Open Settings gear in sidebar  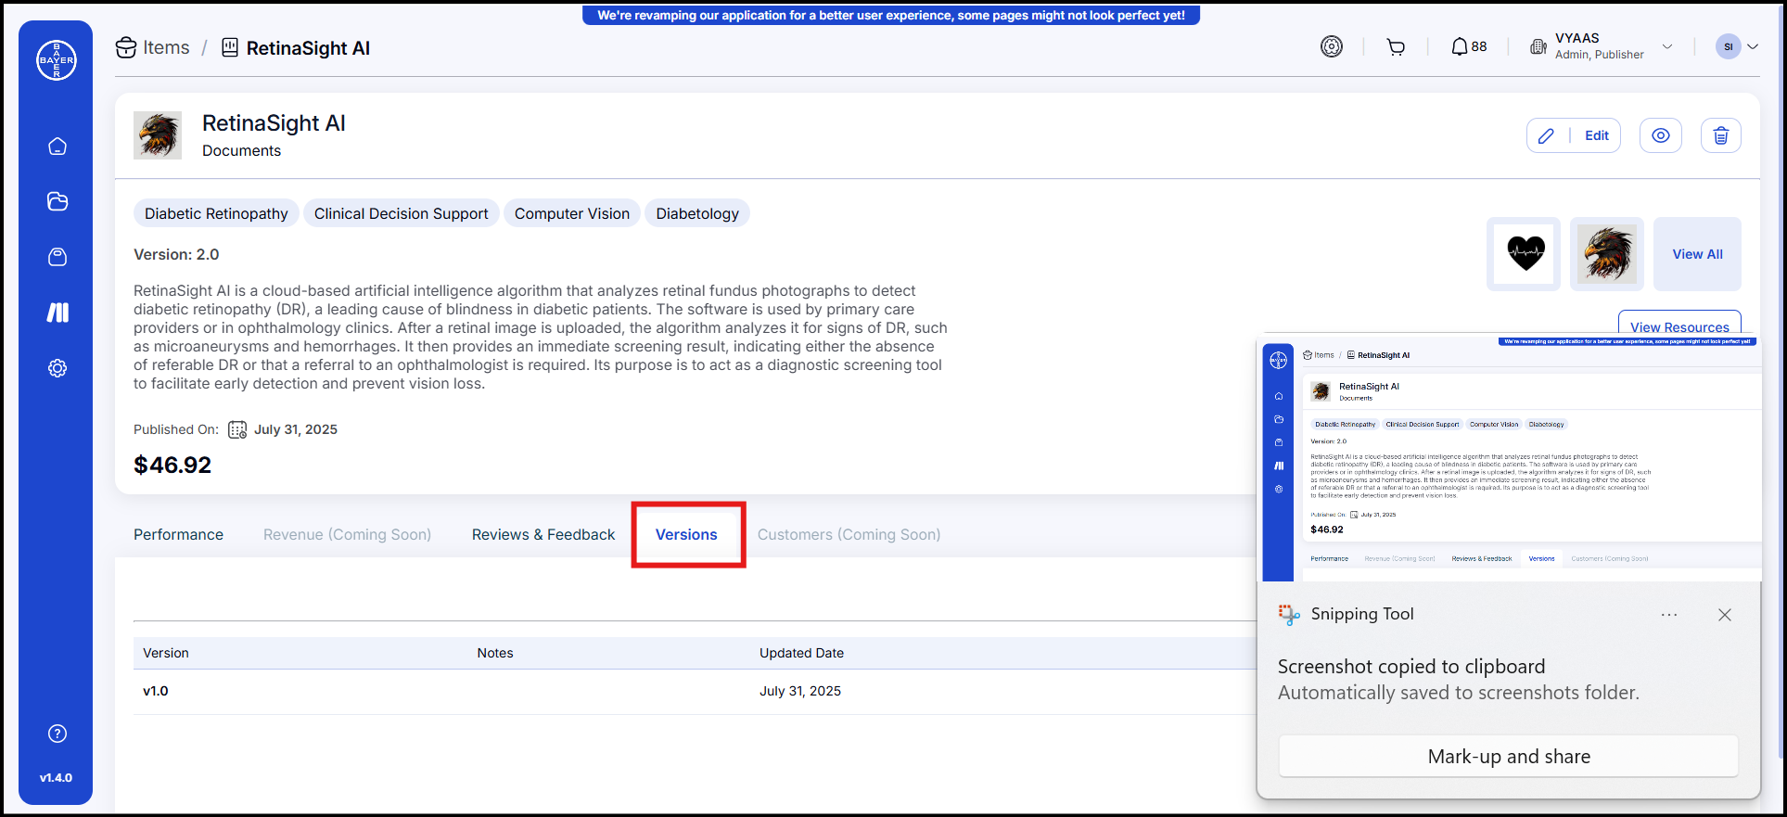coord(57,368)
